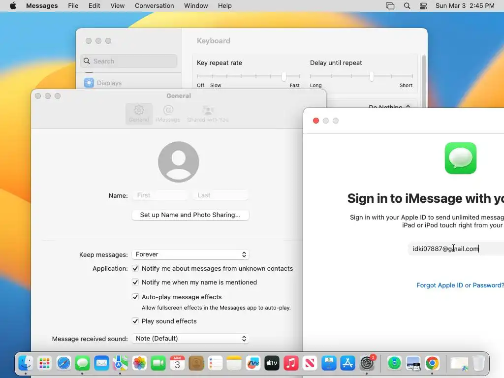
Task: Open Message received sound dropdown
Action: coord(190,339)
